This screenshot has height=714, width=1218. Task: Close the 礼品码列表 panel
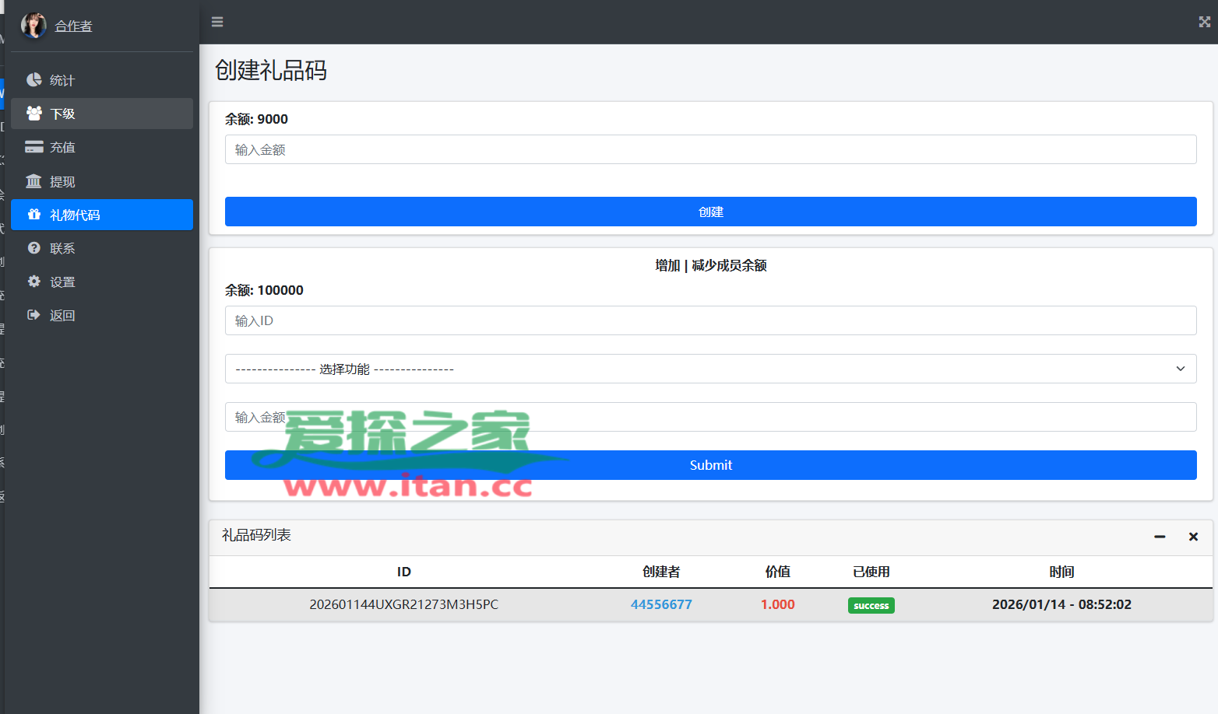pos(1193,537)
